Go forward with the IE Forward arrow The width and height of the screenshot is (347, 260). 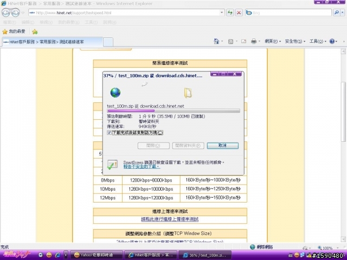15,12
